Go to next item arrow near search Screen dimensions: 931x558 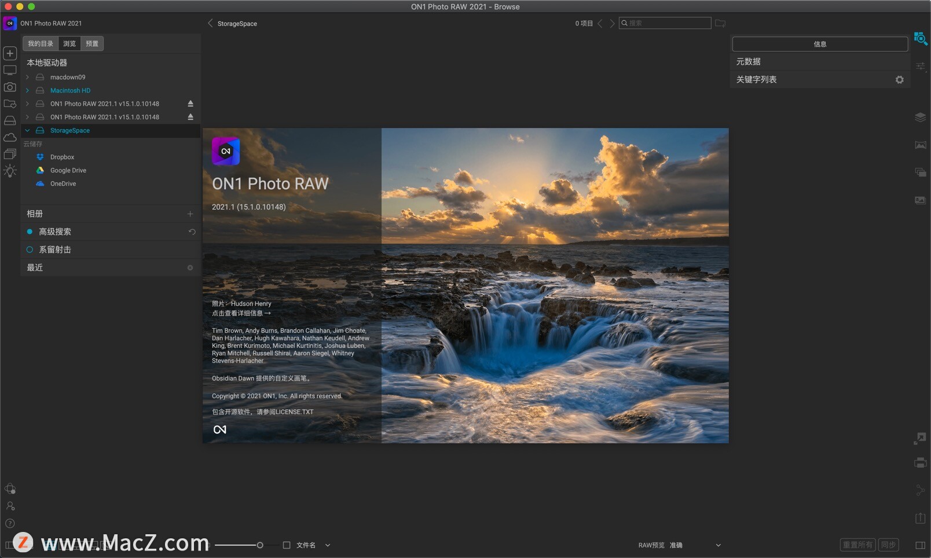(x=612, y=23)
